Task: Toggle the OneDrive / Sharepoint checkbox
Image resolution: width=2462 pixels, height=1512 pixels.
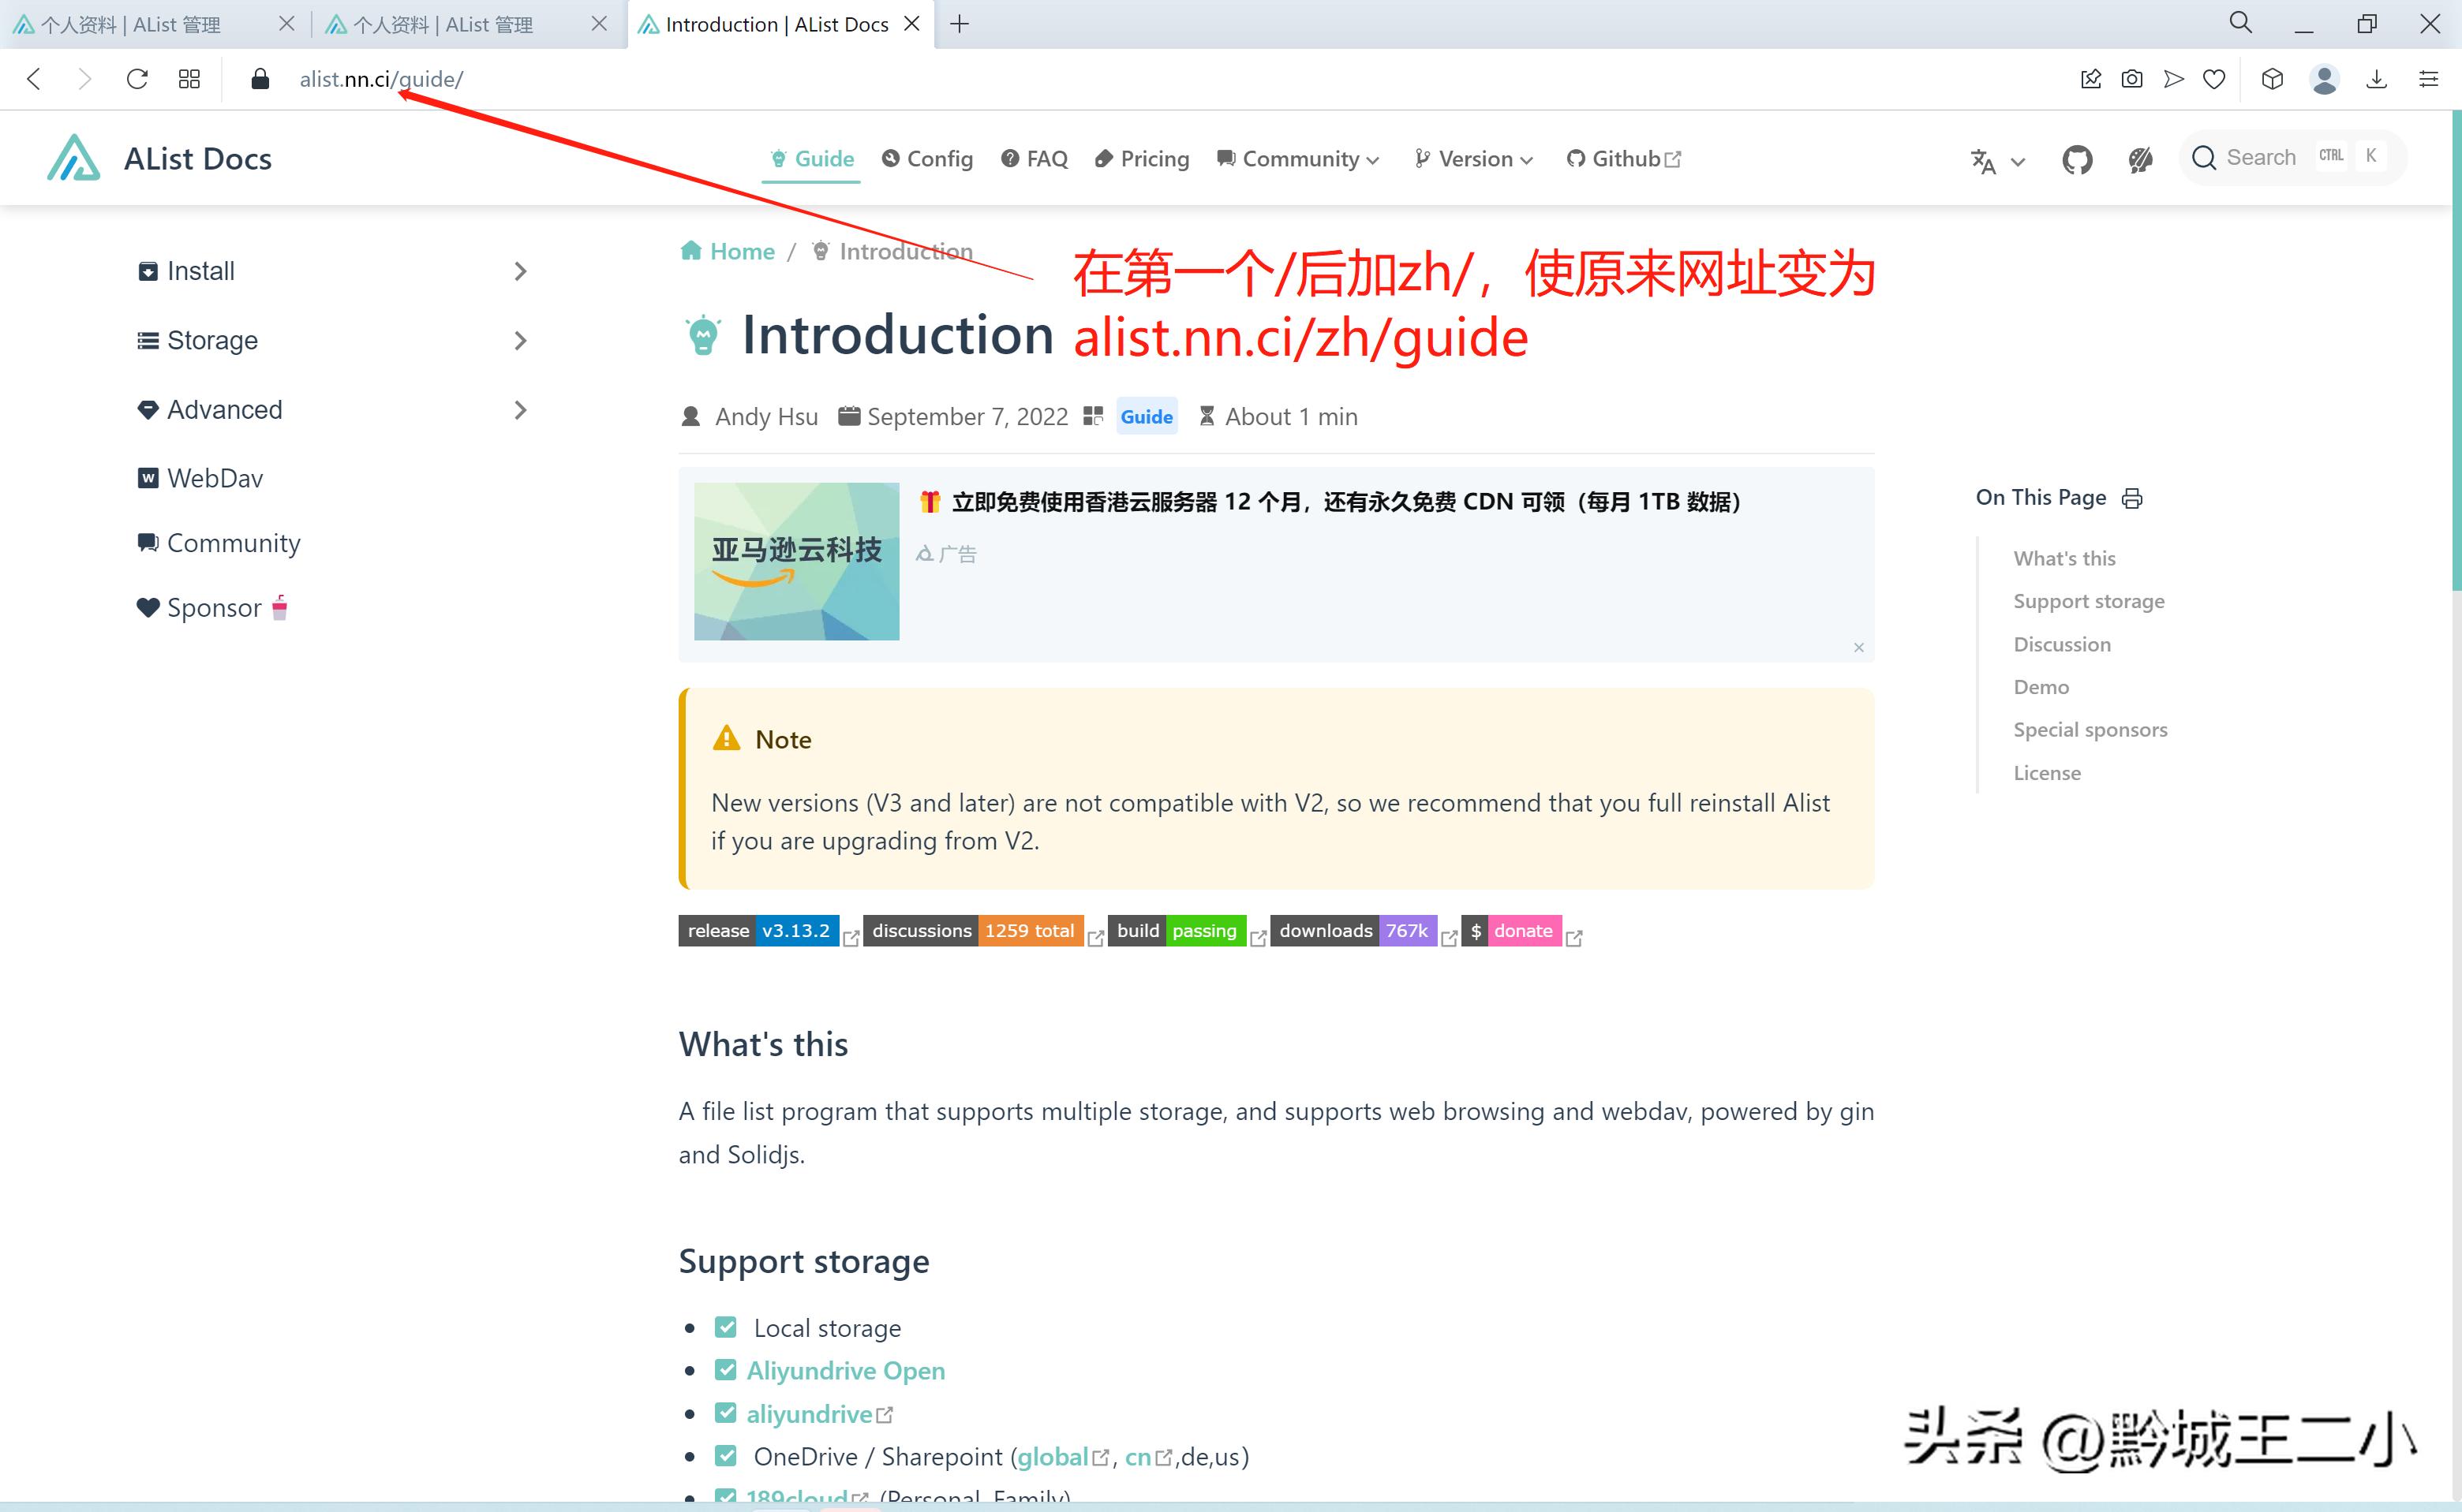Action: [725, 1456]
